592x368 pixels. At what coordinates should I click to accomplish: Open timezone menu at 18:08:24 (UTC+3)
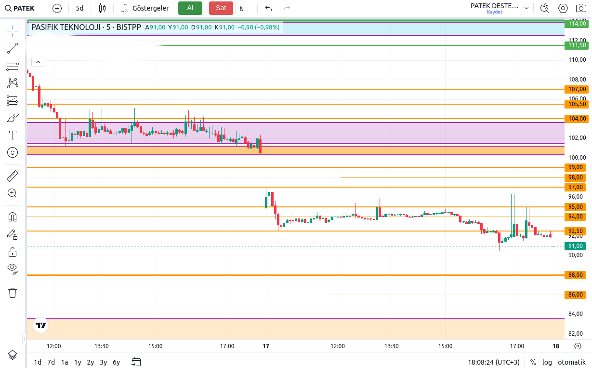[x=494, y=362]
